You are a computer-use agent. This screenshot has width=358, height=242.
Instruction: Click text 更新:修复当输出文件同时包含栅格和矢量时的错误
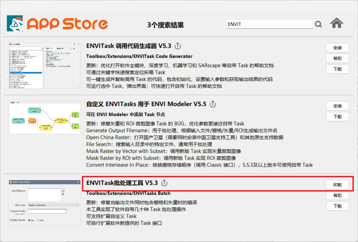tap(142, 203)
